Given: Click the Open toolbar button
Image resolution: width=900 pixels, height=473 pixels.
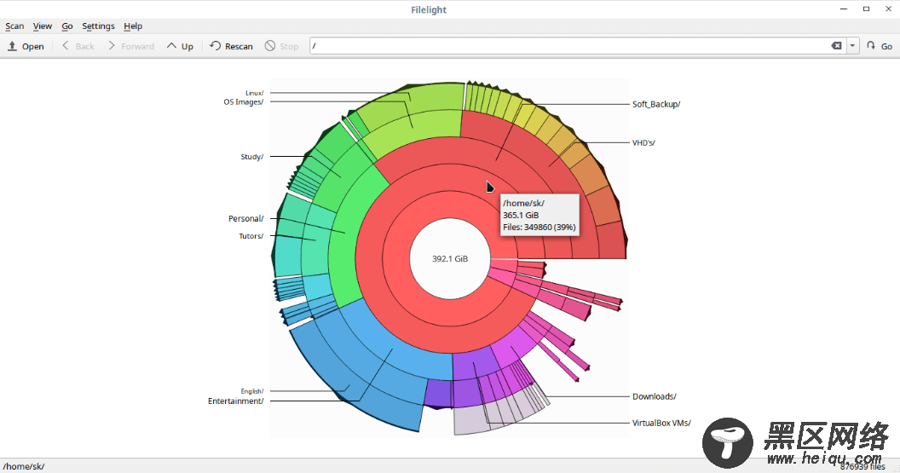Looking at the screenshot, I should (26, 46).
